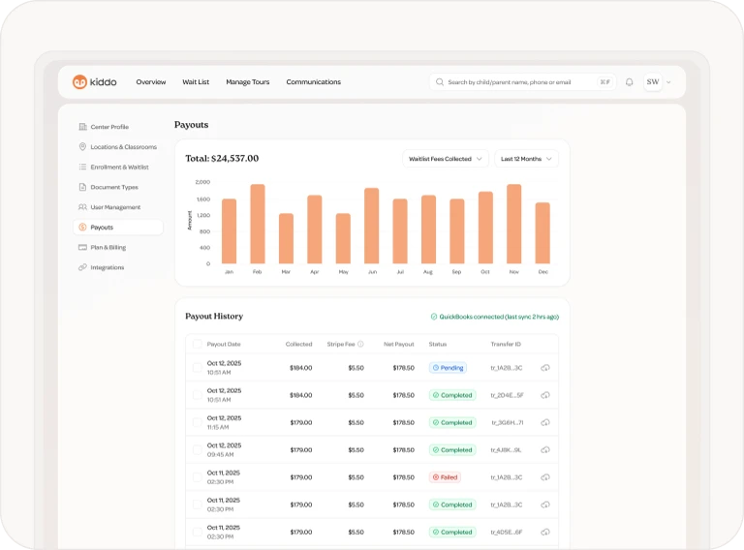Open the Overview nav item

coord(151,82)
